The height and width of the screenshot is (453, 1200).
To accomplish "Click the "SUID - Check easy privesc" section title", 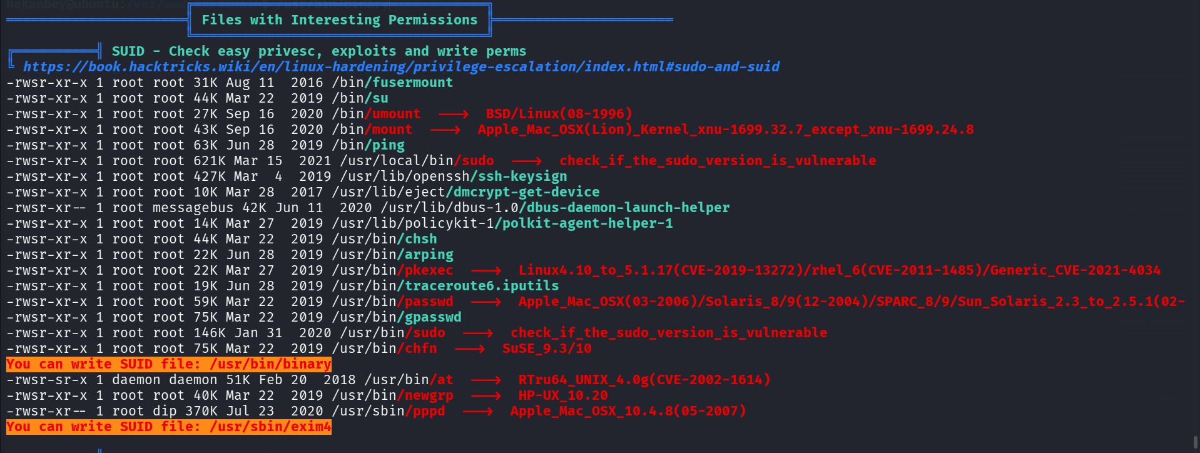I will click(x=318, y=51).
